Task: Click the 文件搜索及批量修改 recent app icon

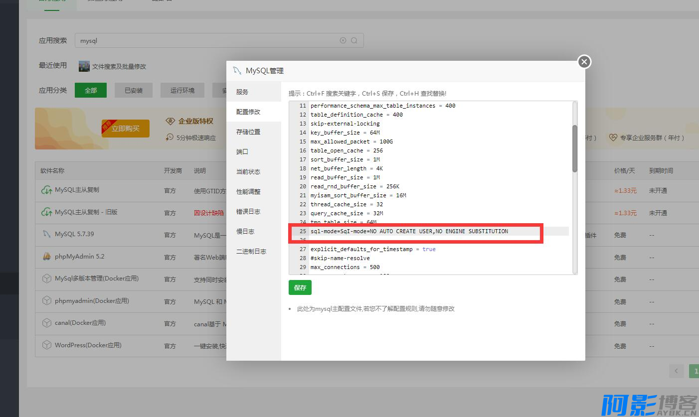Action: tap(84, 66)
